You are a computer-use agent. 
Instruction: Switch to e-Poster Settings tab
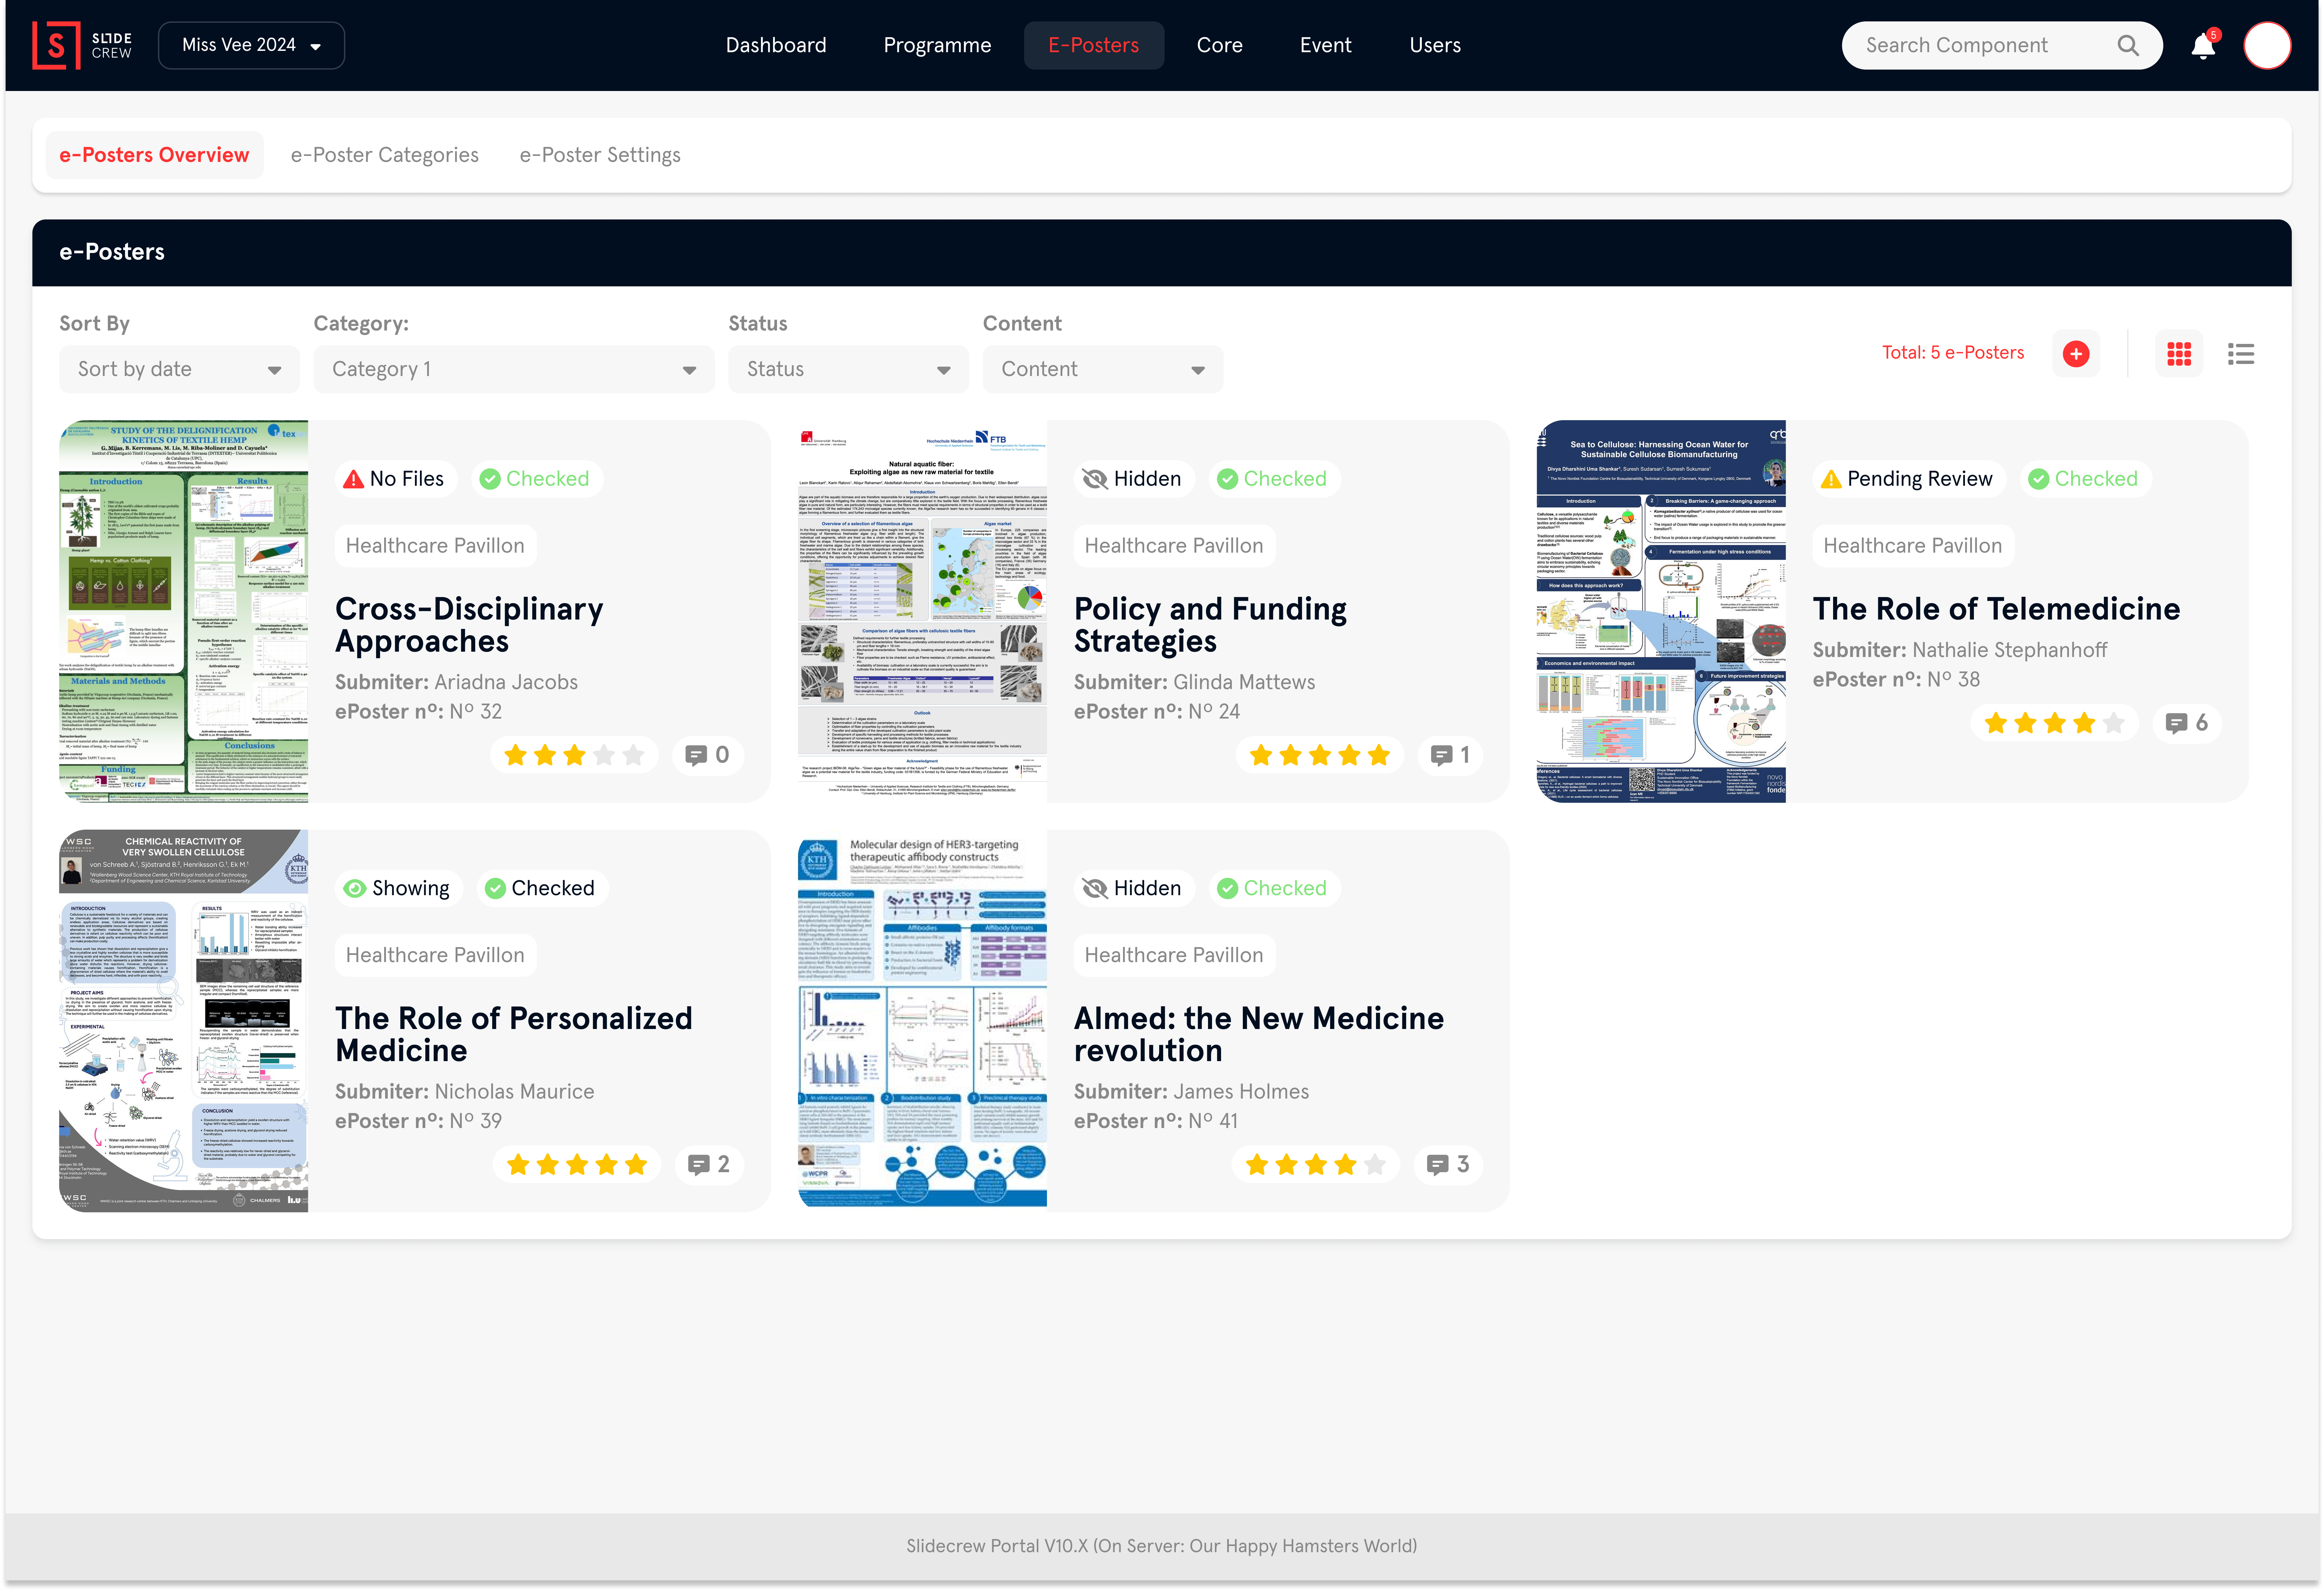600,155
